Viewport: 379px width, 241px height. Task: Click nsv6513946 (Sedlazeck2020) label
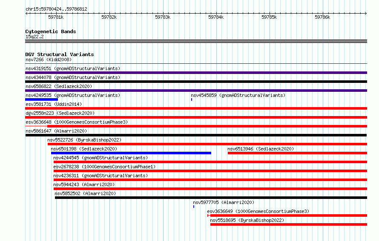[261, 149]
